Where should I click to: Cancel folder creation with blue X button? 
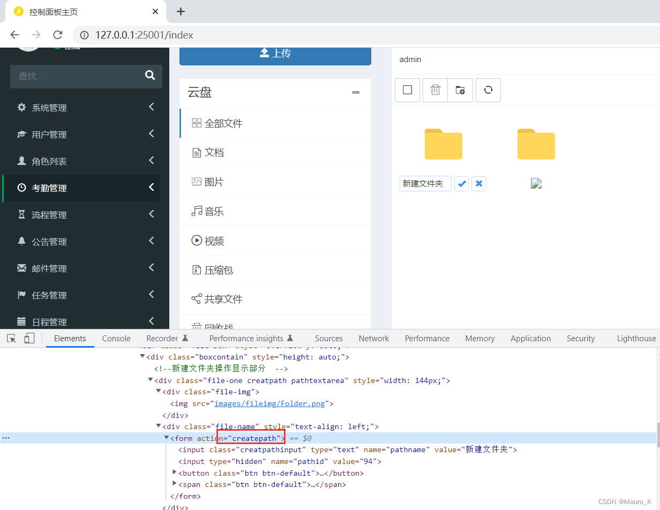click(x=478, y=183)
